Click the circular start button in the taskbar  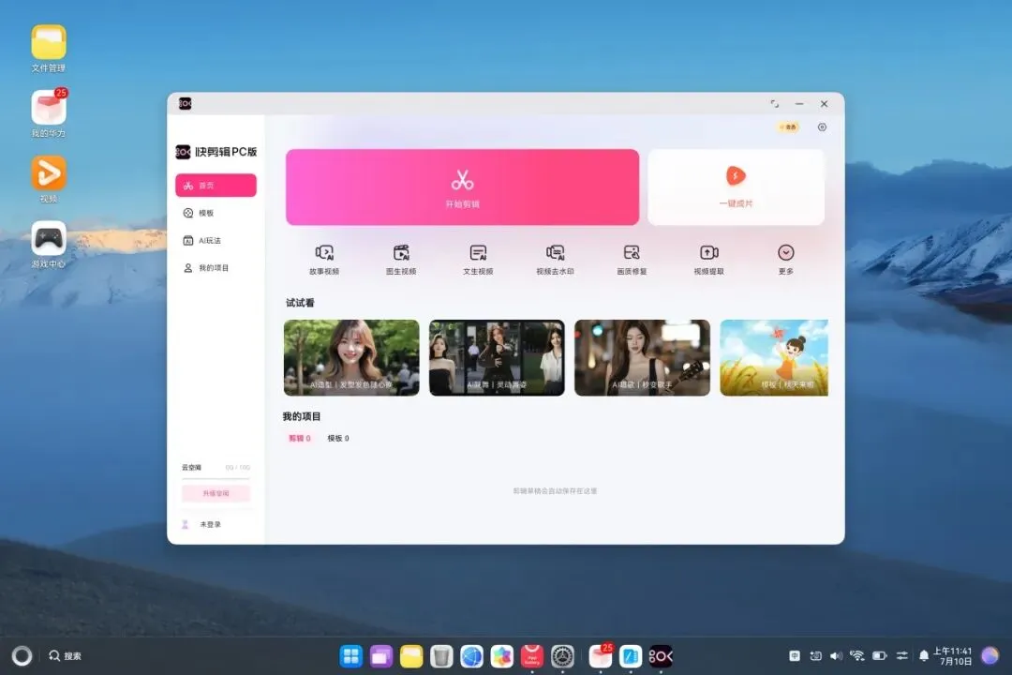22,655
